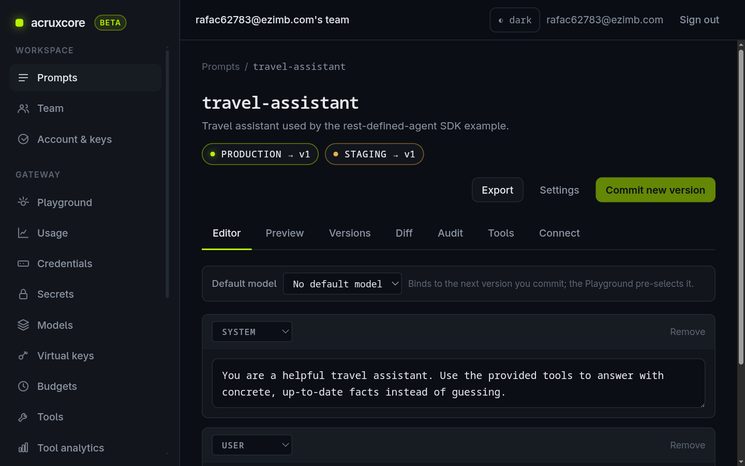The image size is (745, 466).
Task: Select the Editor tab
Action: (x=227, y=233)
